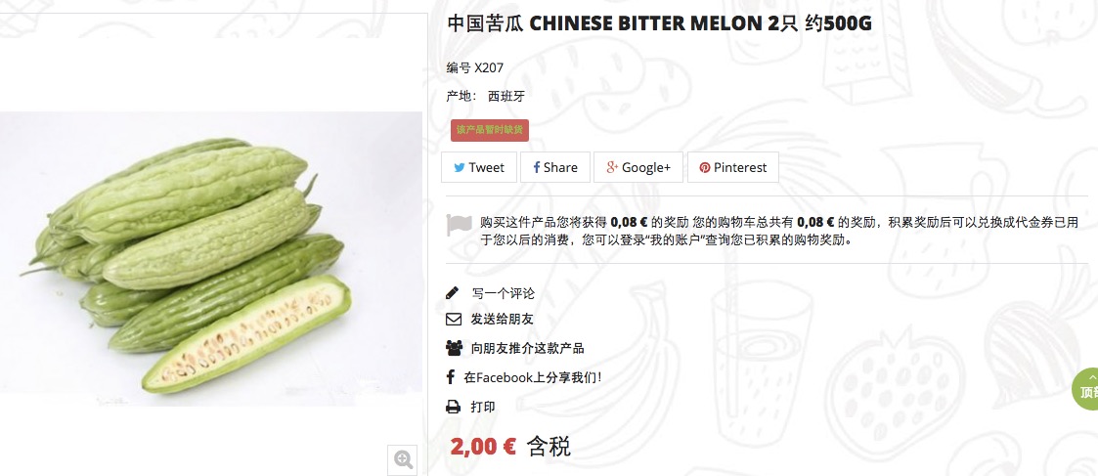Click the Facebook icon beside 在Facebook上分享我们
This screenshot has width=1098, height=476.
451,377
